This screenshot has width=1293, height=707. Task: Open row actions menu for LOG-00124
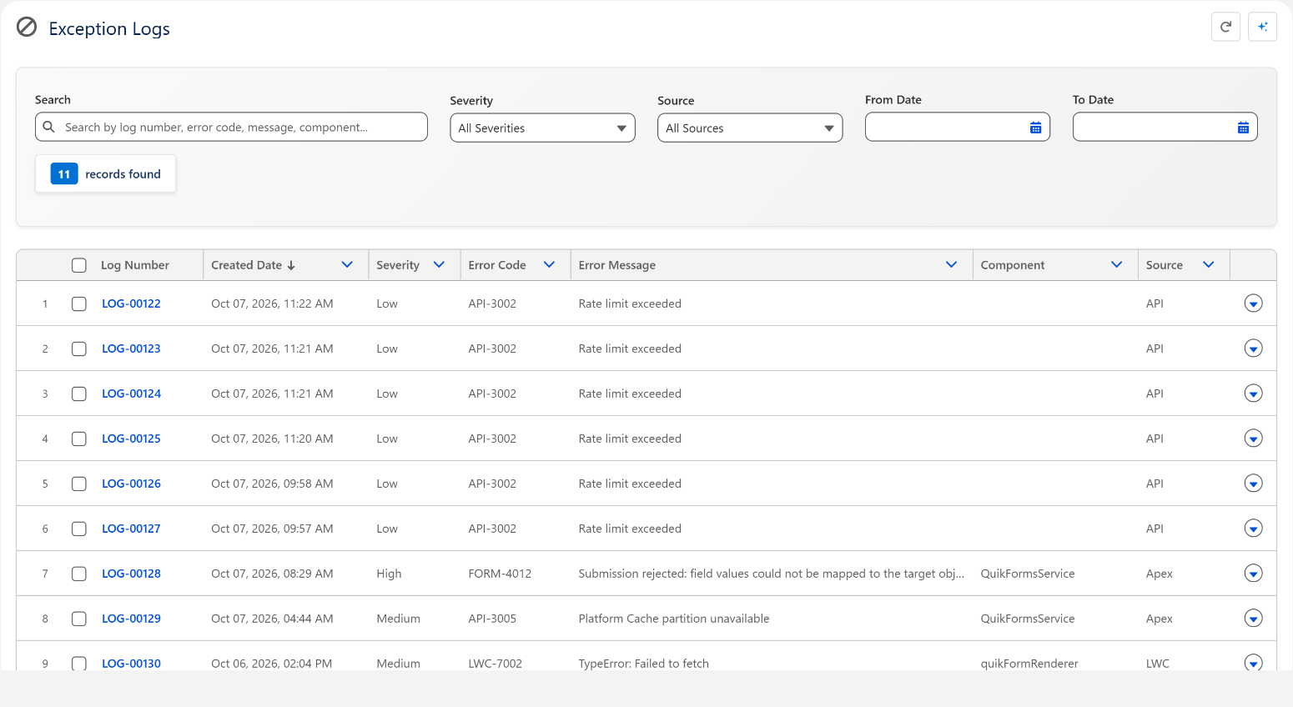pyautogui.click(x=1253, y=394)
